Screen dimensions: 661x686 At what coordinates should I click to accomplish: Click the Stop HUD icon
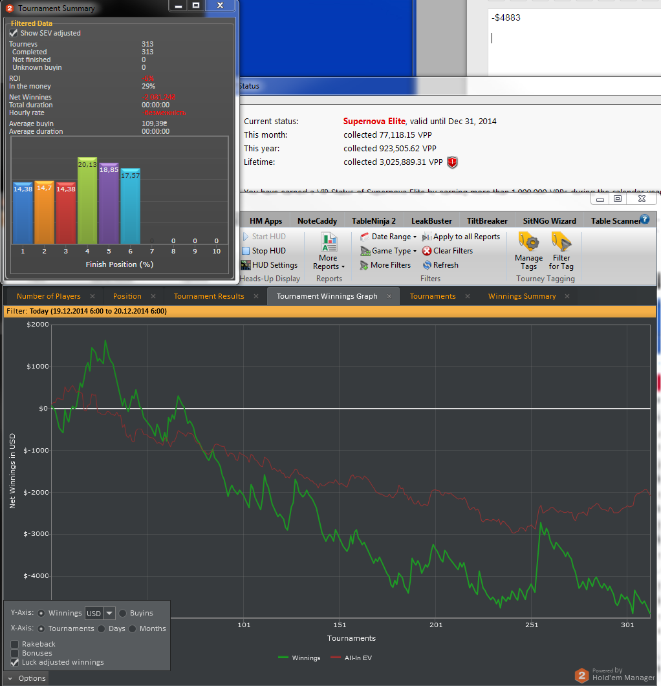coord(246,251)
